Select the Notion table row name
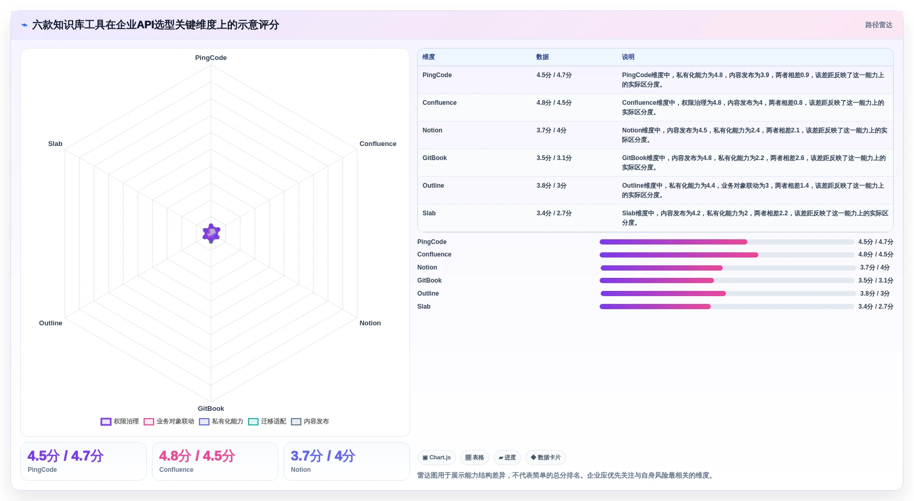Viewport: 914px width, 501px height. 432,130
